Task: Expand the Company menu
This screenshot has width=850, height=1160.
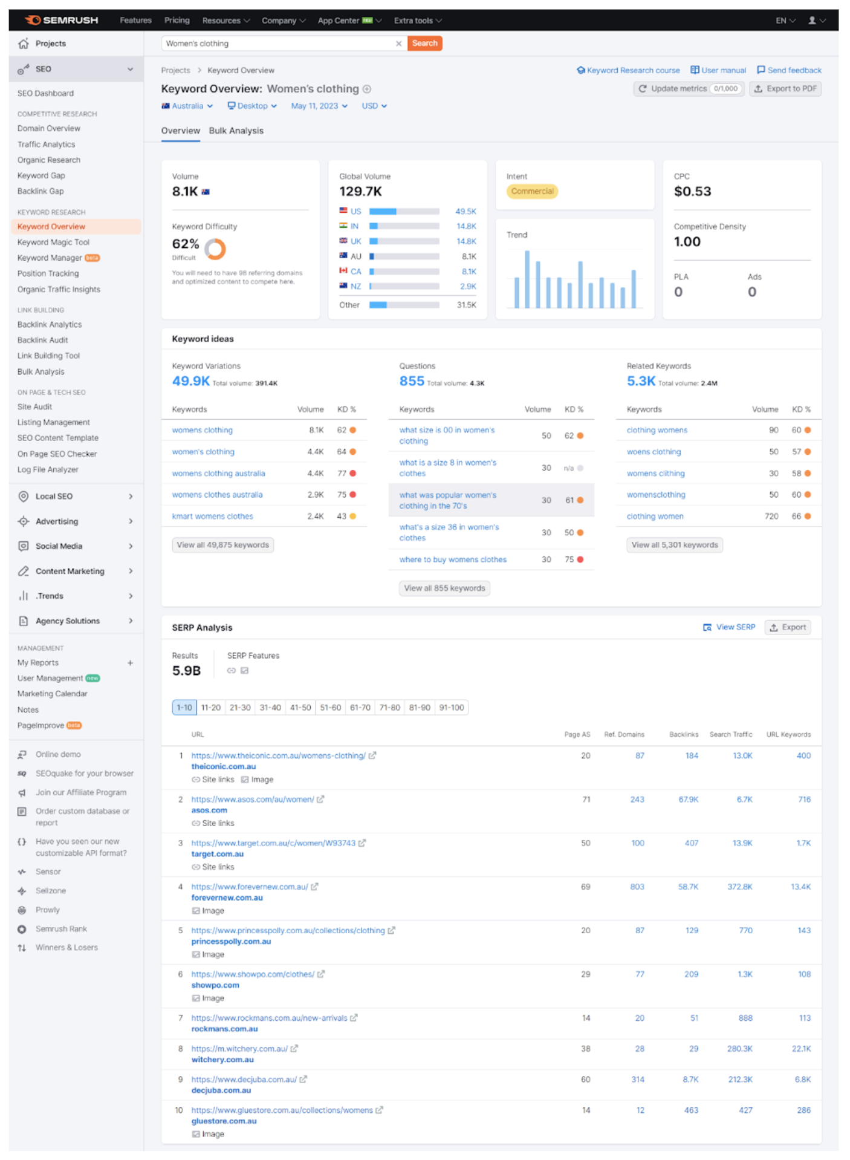Action: pyautogui.click(x=283, y=21)
